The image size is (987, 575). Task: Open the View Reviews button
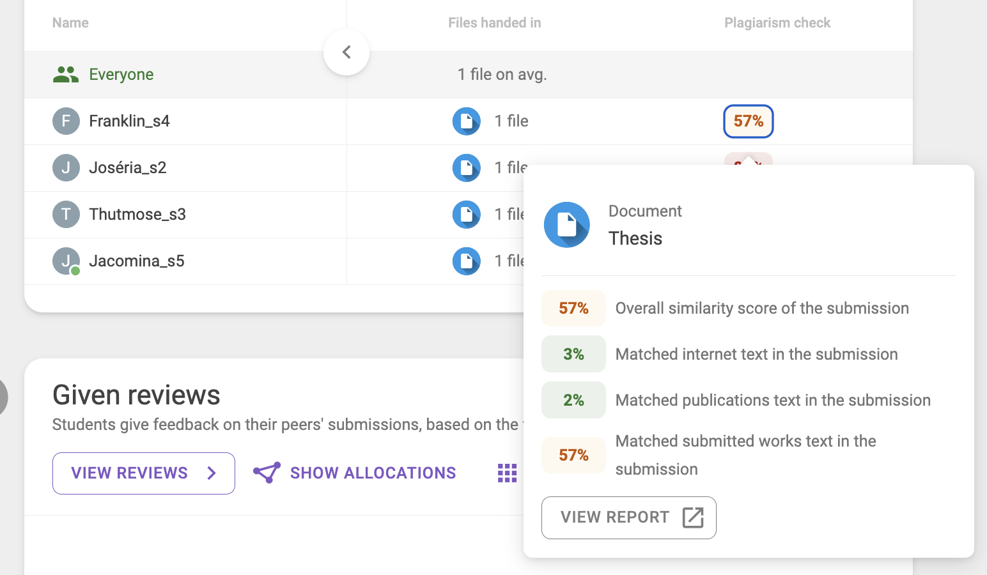(x=144, y=473)
